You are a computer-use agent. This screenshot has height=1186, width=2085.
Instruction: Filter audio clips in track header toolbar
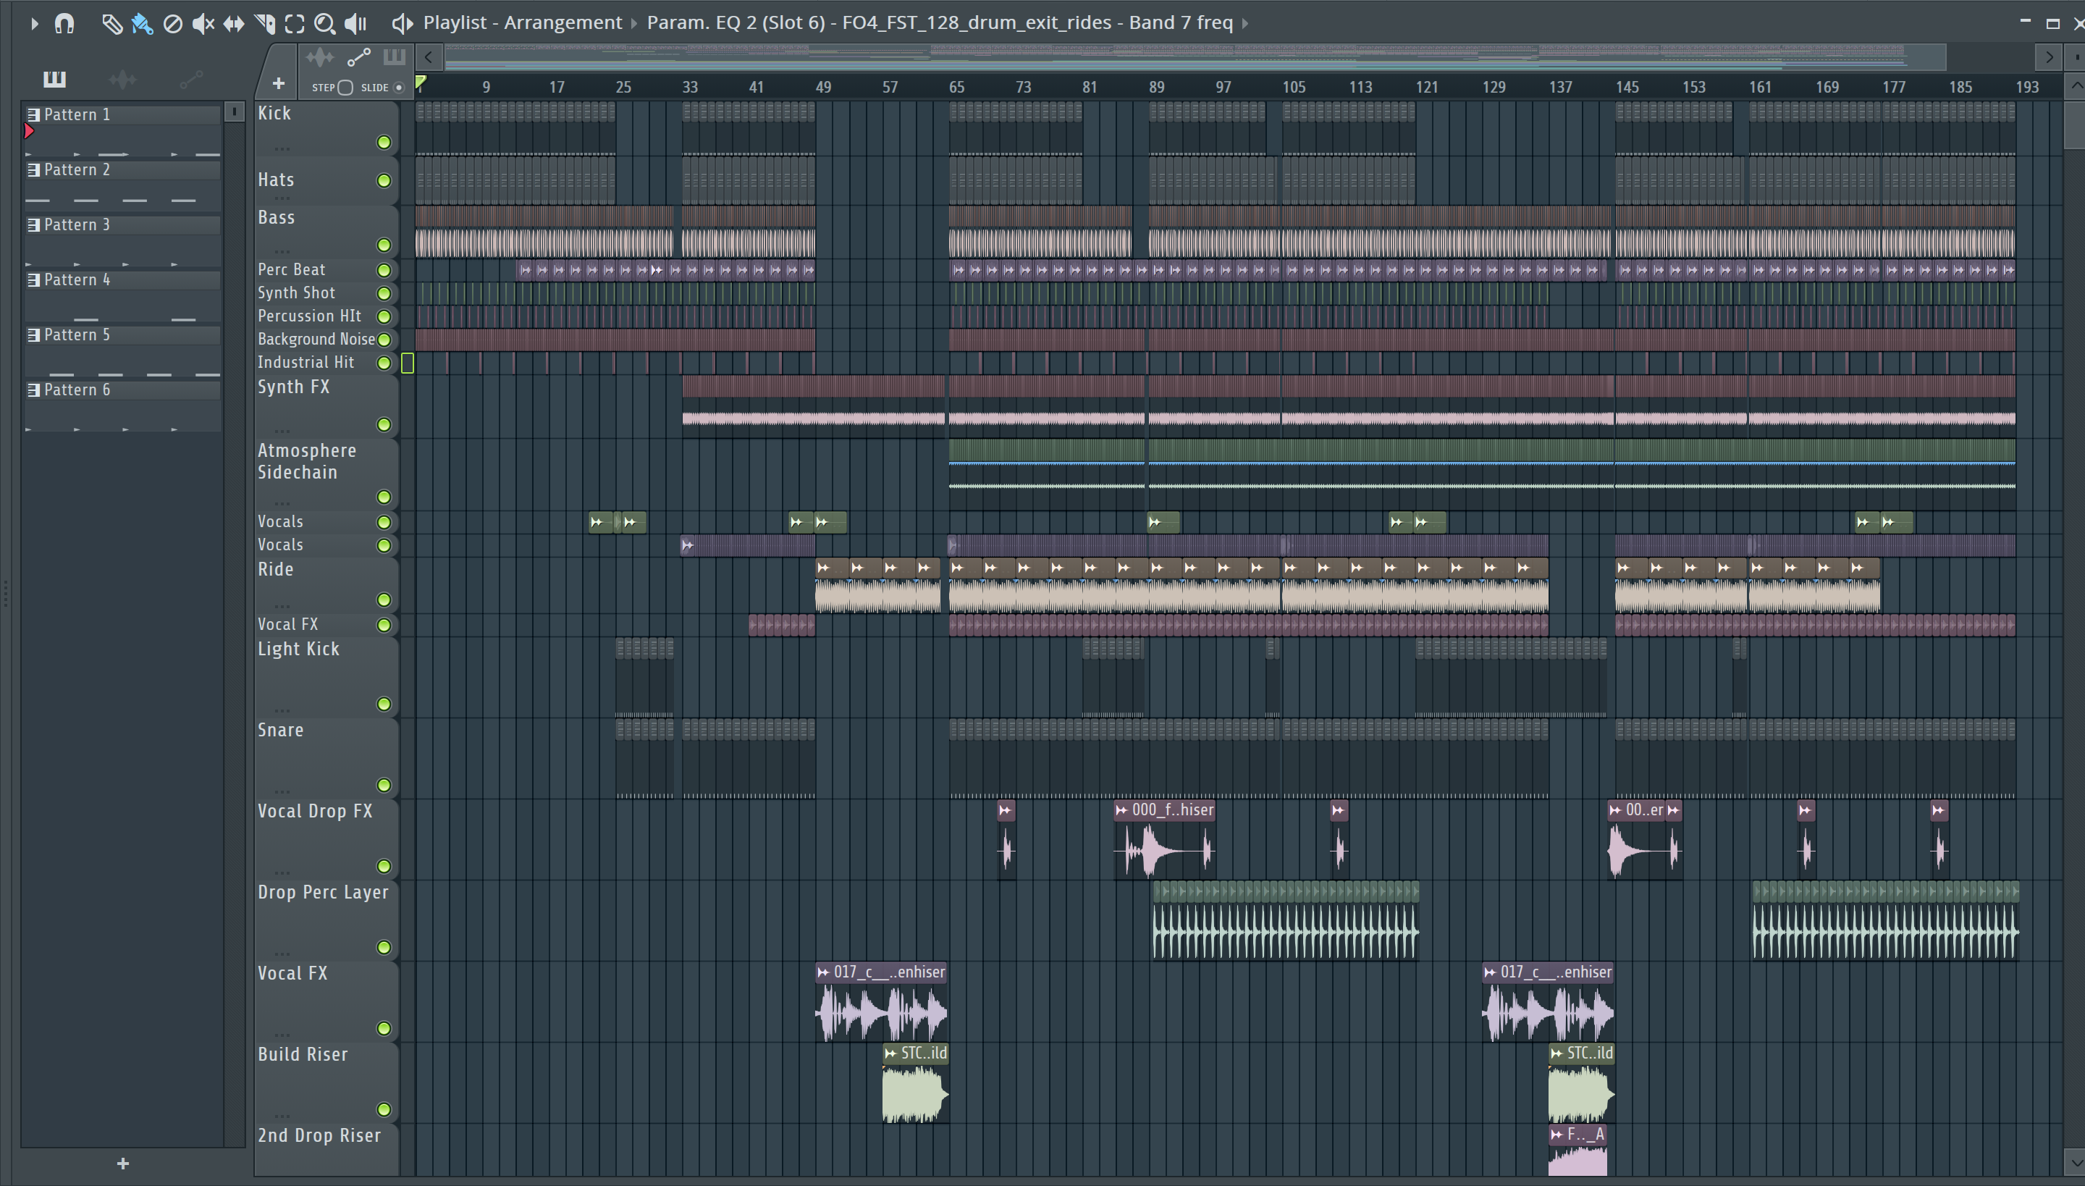click(x=320, y=57)
